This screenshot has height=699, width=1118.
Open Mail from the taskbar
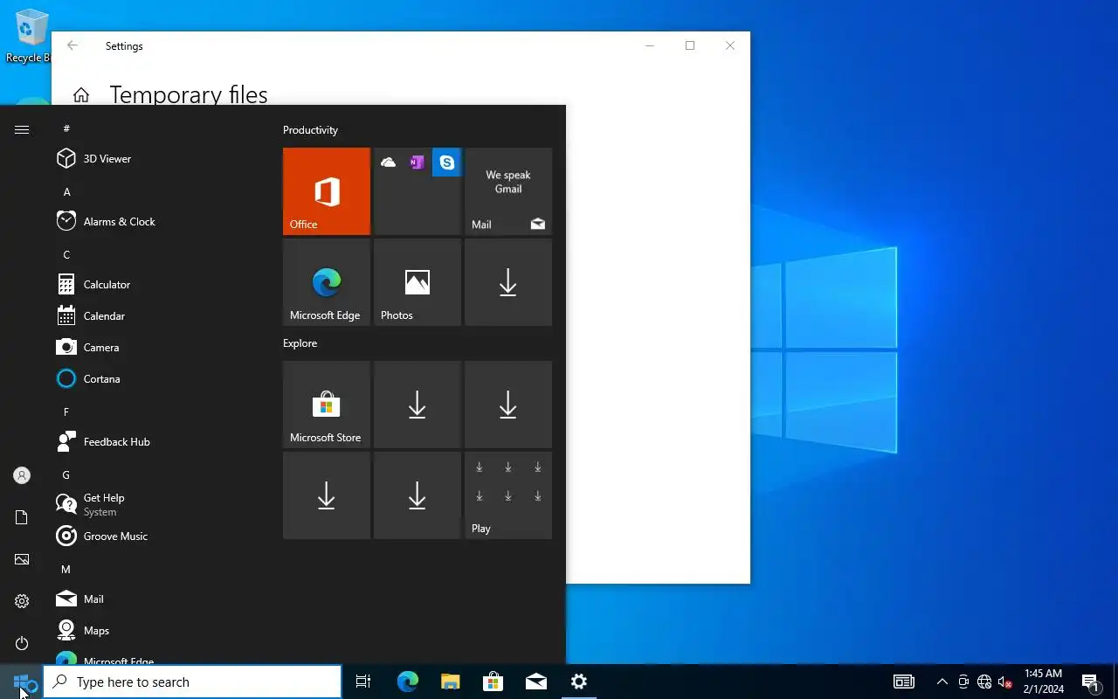[x=535, y=682]
